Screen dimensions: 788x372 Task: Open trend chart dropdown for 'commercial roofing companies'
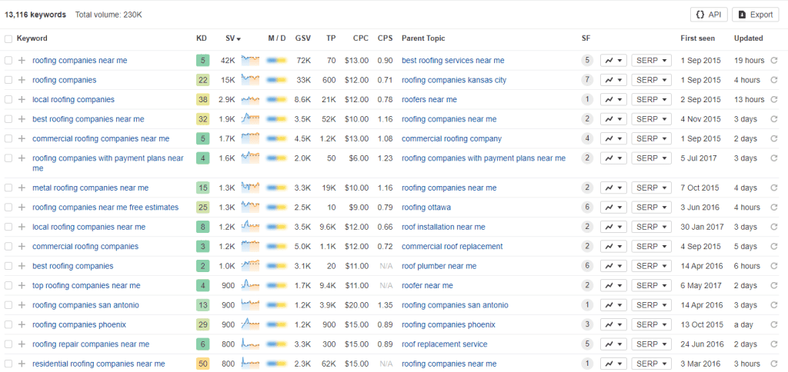[x=613, y=247]
